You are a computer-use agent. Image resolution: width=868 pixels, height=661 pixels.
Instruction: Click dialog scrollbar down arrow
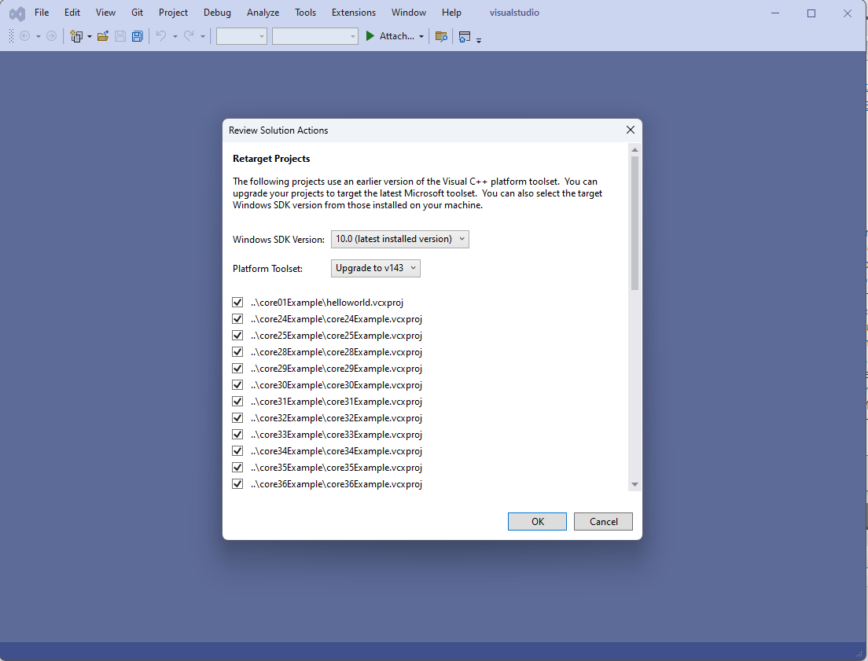635,484
